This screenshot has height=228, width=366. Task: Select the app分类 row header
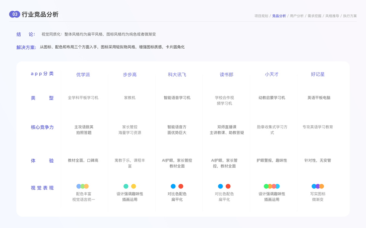42,74
